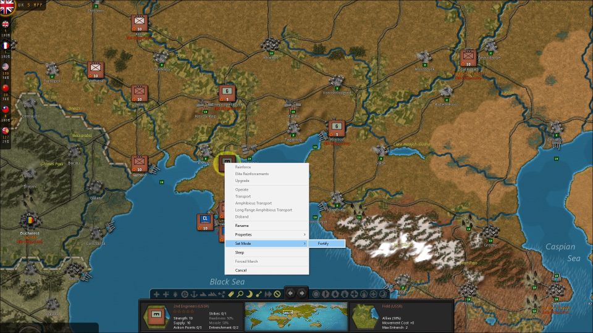Click the world minimap in bottom panel
The image size is (593, 333).
coord(296,316)
